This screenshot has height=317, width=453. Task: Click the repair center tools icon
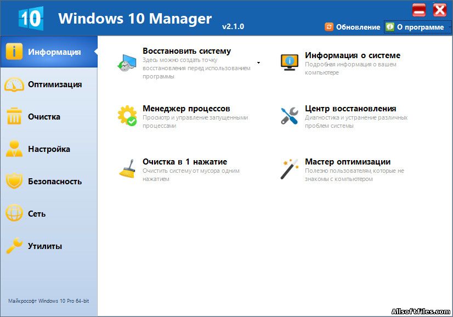pyautogui.click(x=290, y=116)
